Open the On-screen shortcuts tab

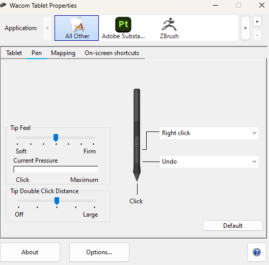[x=112, y=53]
